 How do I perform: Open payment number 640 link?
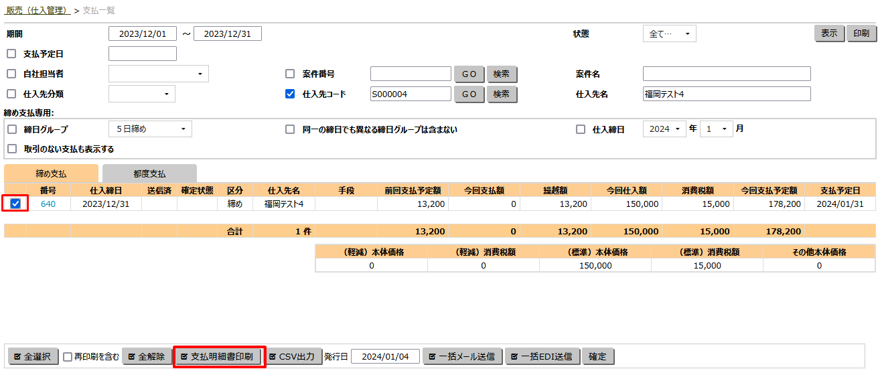(48, 204)
